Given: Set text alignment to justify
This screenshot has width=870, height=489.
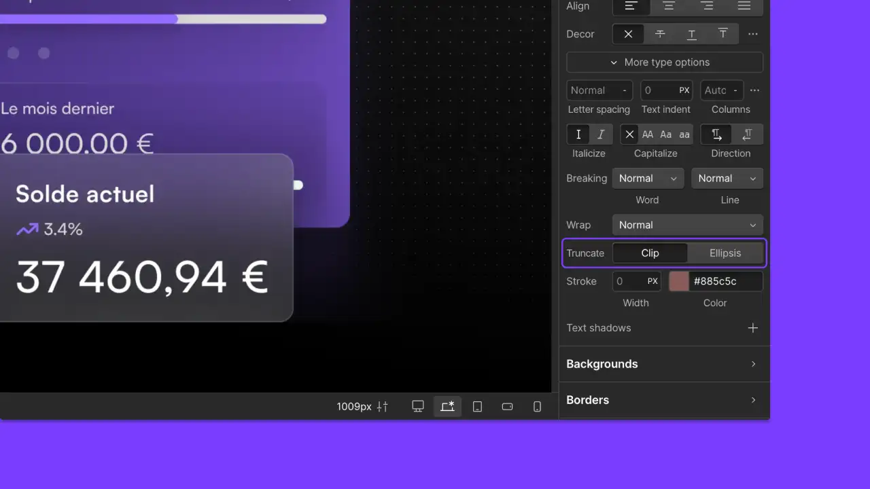Looking at the screenshot, I should [x=744, y=6].
